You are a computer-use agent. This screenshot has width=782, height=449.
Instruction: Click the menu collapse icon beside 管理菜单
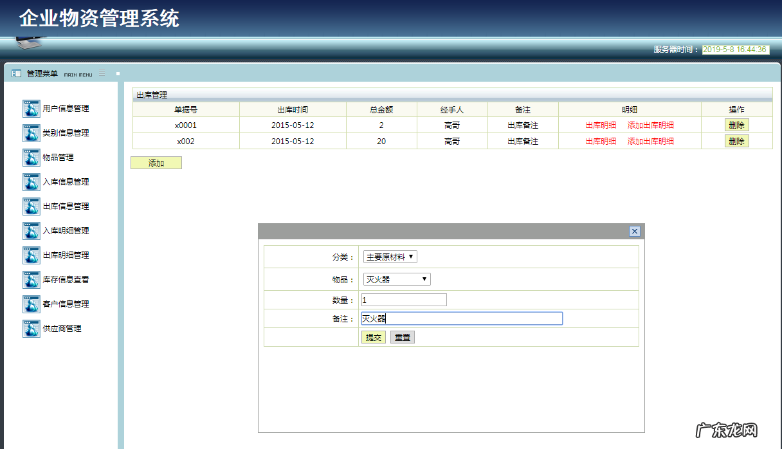[x=101, y=73]
